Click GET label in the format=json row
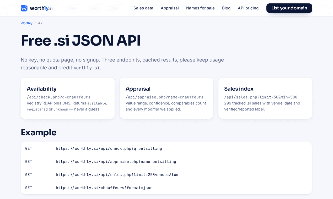This screenshot has height=199, width=333. pos(29,188)
